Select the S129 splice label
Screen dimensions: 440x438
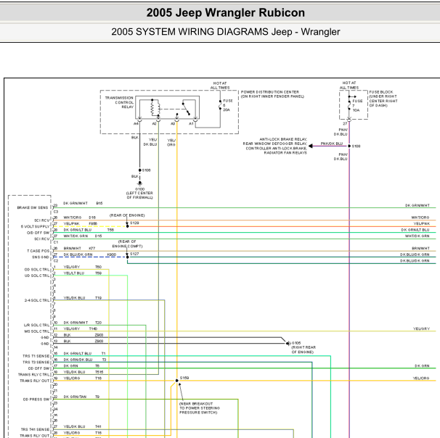[134, 223]
